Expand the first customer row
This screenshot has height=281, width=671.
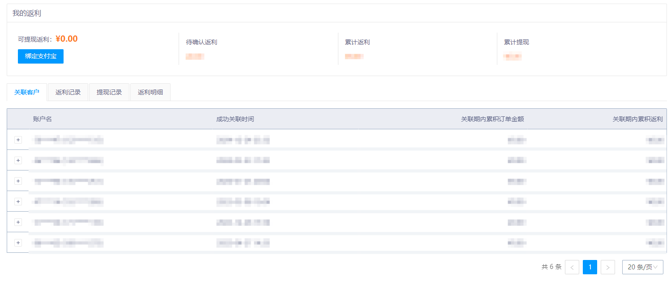click(18, 140)
